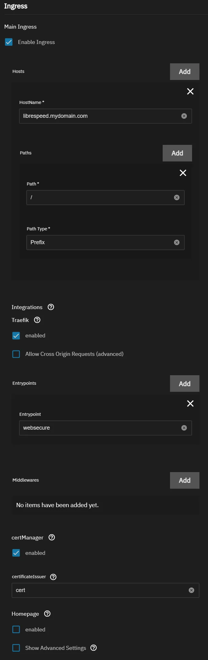
Task: Open the Homepage help tooltip
Action: coord(47,614)
